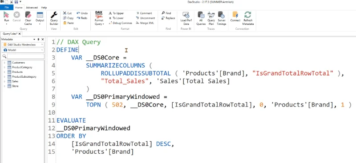Enable the All Queries trace
This screenshot has height=163, width=356.
point(201,19)
